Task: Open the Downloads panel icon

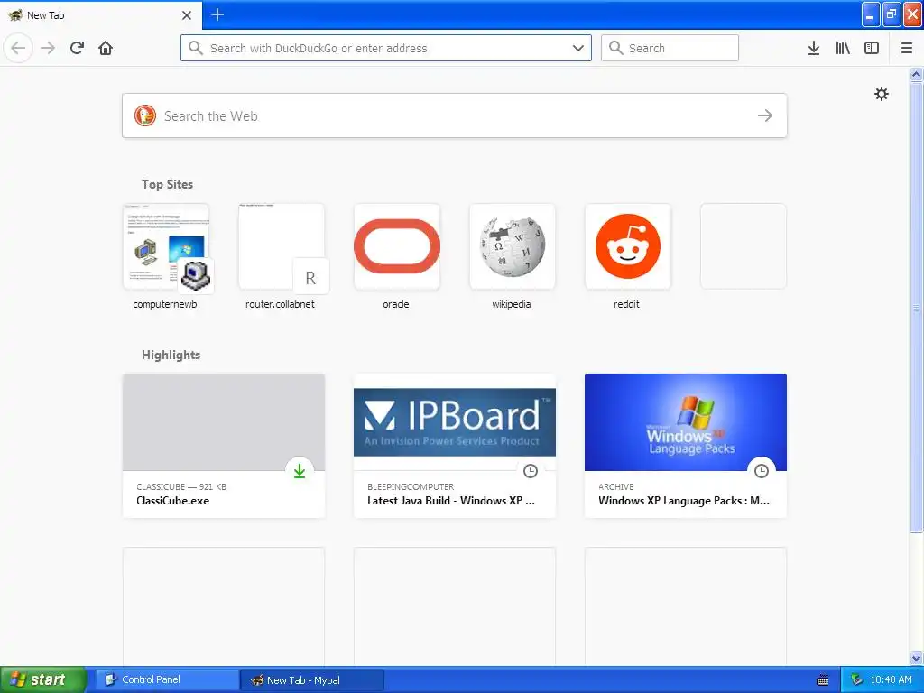Action: tap(813, 48)
